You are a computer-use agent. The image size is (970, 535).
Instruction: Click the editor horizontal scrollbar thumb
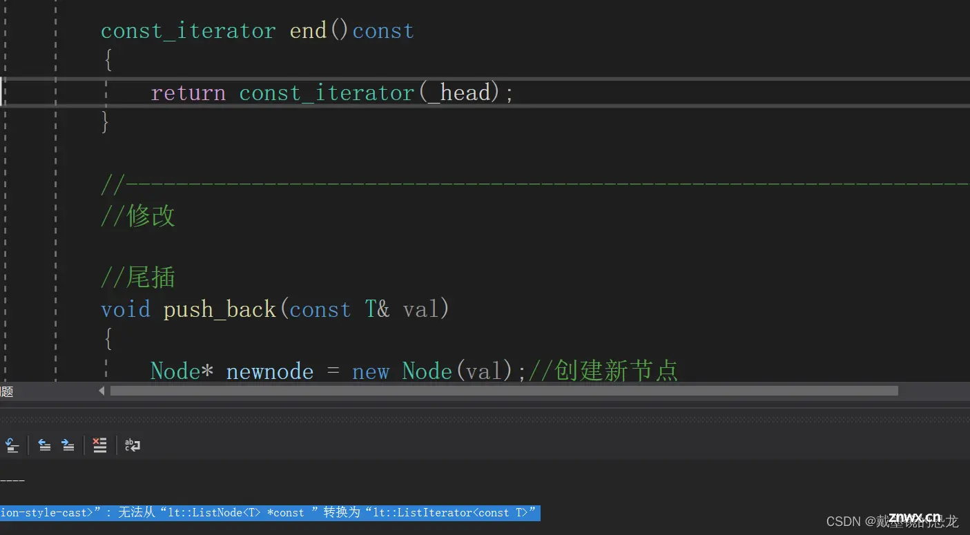click(503, 391)
